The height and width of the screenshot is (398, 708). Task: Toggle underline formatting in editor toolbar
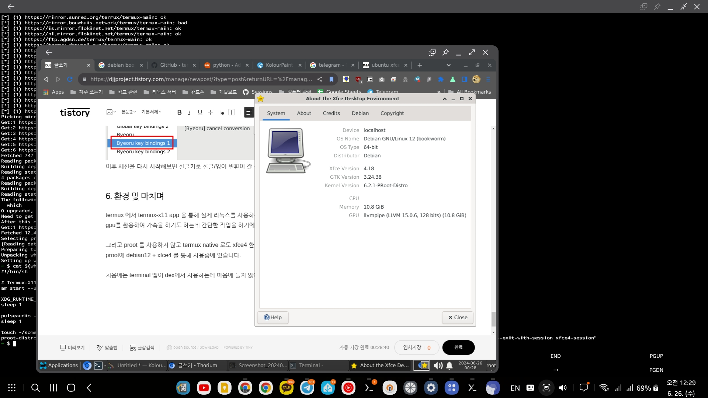point(200,112)
